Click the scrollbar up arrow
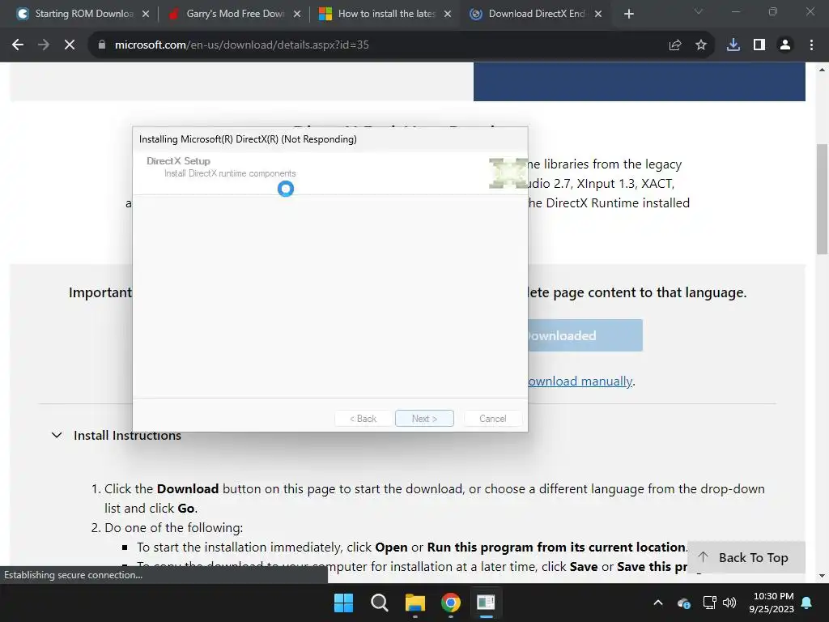Screen dimensions: 829x622 click(x=822, y=69)
